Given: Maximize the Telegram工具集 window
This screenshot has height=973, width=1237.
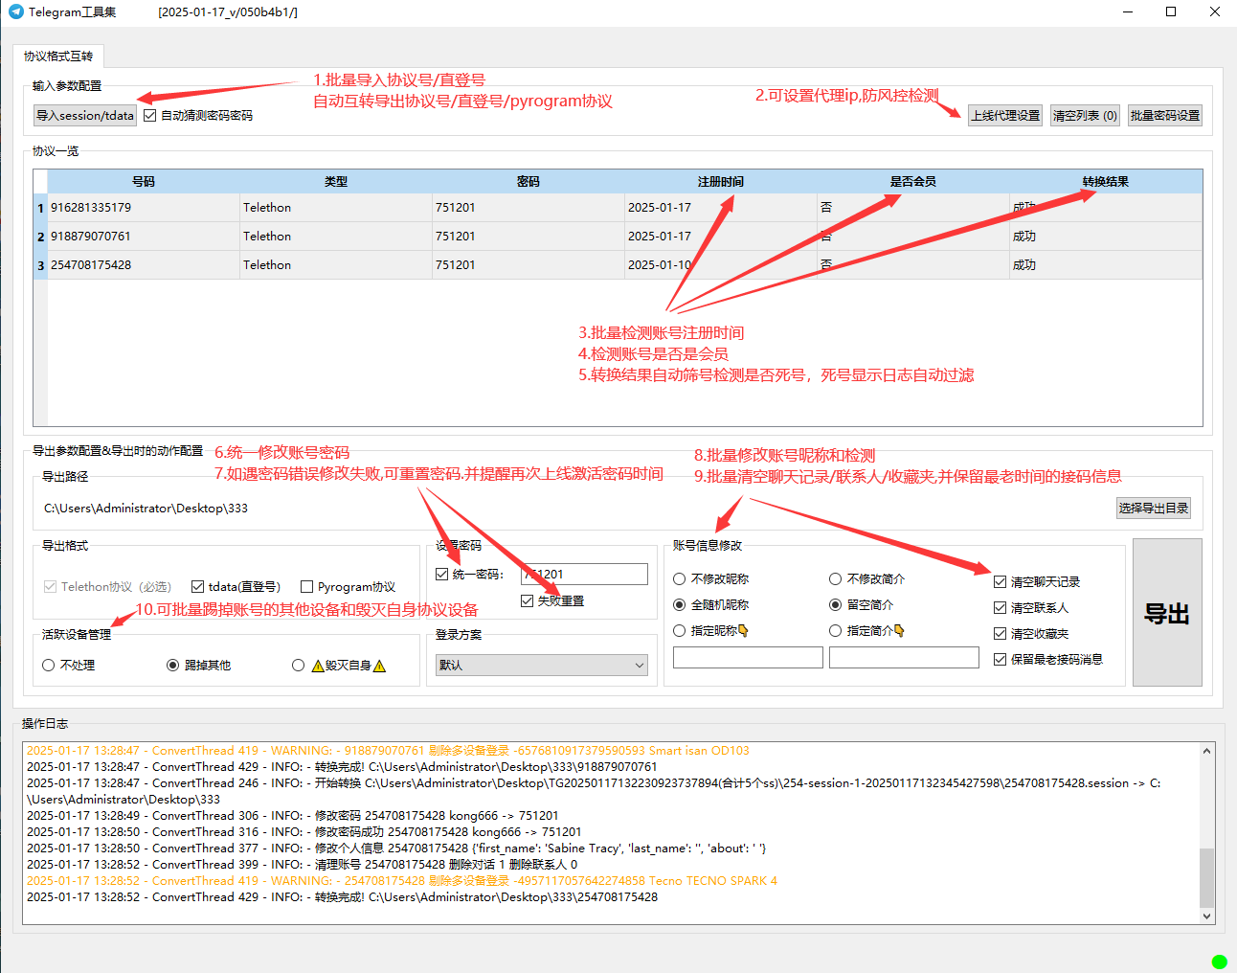Looking at the screenshot, I should [1171, 11].
